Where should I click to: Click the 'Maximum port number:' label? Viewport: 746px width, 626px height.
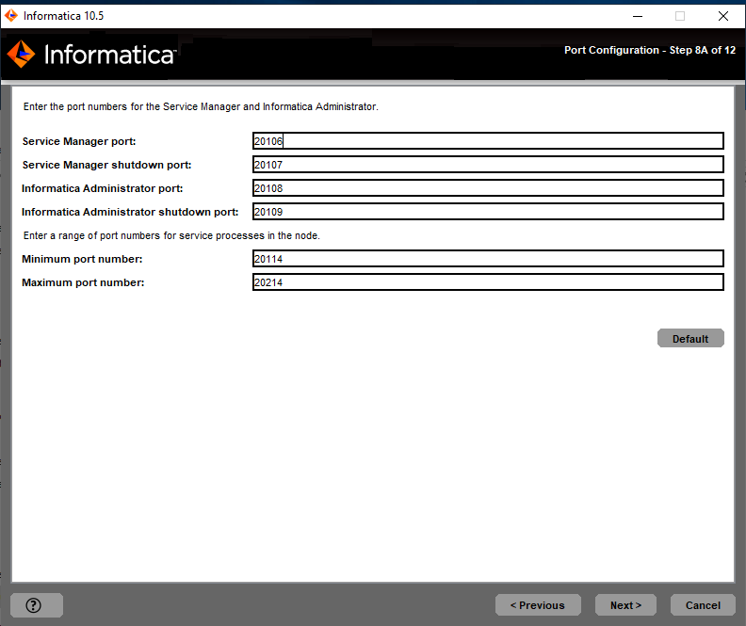tap(83, 282)
